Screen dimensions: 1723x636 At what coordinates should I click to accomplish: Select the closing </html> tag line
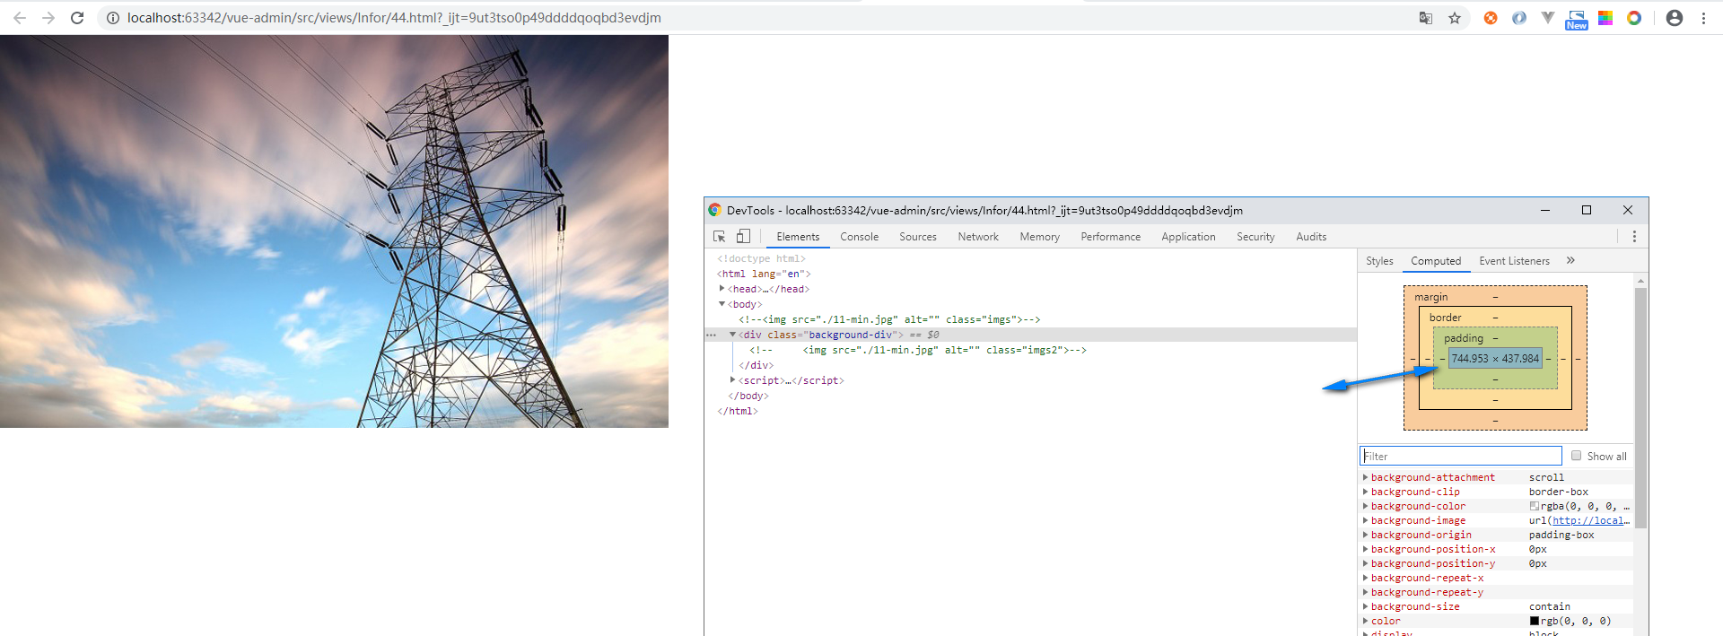pyautogui.click(x=738, y=411)
